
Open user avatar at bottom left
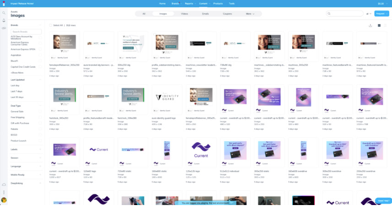coord(4,200)
